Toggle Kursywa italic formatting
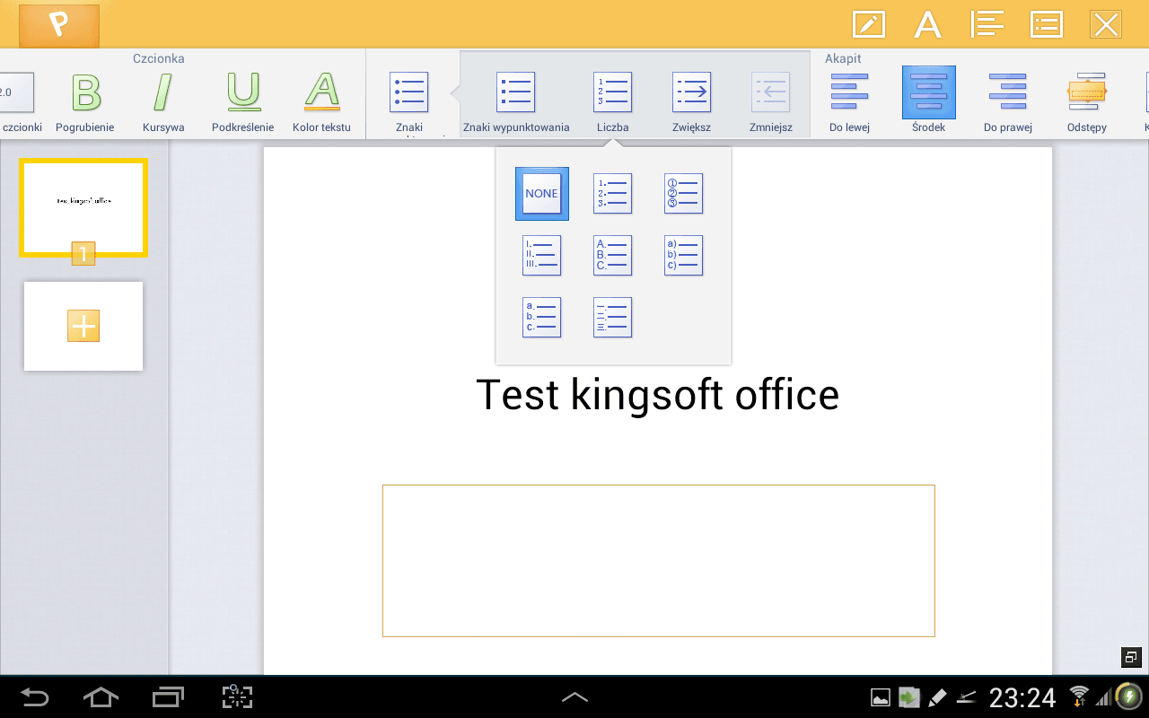Image resolution: width=1149 pixels, height=718 pixels. coord(163,101)
